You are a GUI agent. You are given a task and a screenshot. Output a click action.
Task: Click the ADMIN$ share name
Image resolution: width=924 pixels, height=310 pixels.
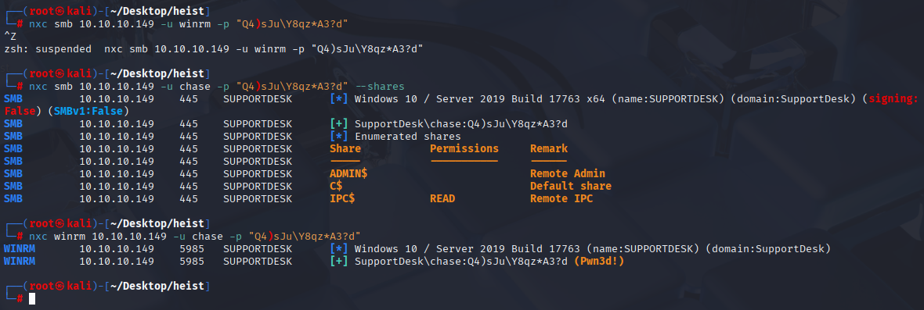coord(349,174)
